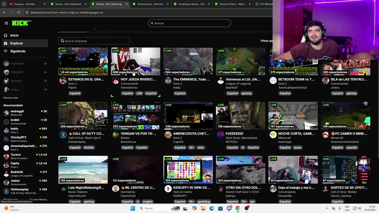Click lxrdbit's avatar in Recomendado
The height and width of the screenshot is (213, 379).
pyautogui.click(x=6, y=122)
